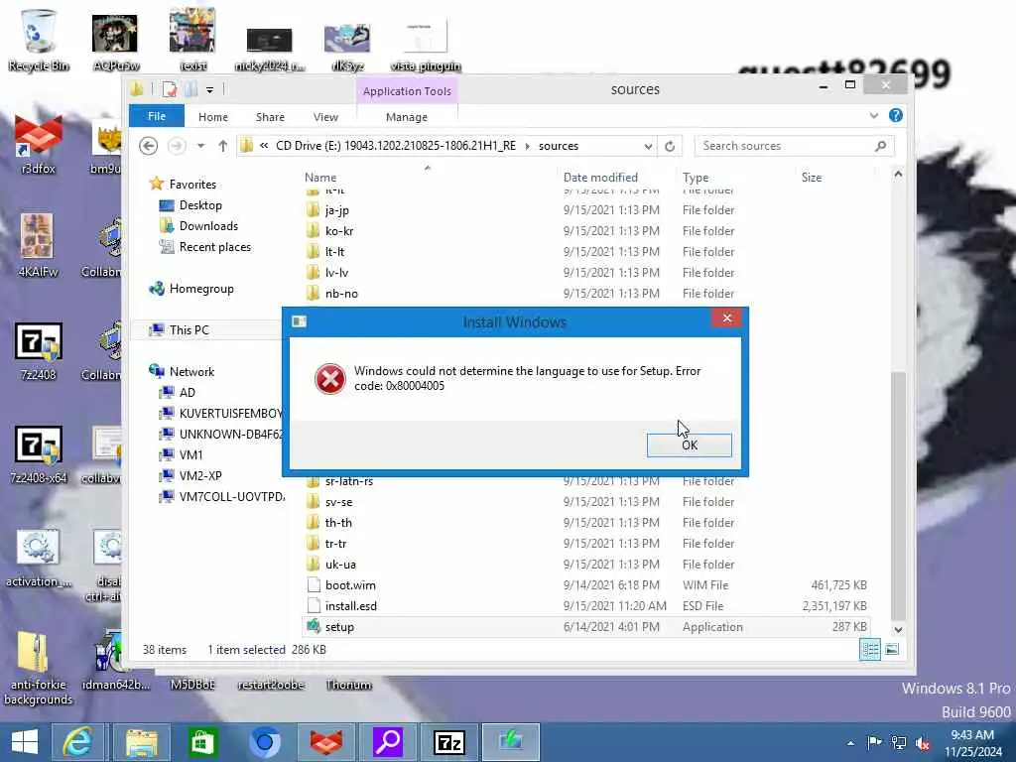Screen dimensions: 1016x762
Task: Open Quick Access Toolbar customize dropdown
Action: point(210,90)
